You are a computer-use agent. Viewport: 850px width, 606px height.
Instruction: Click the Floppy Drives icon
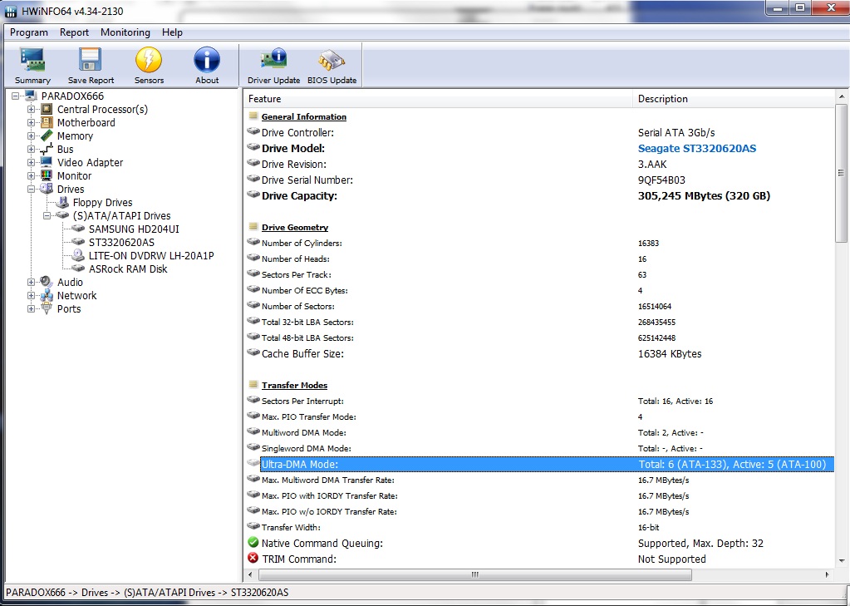[63, 202]
